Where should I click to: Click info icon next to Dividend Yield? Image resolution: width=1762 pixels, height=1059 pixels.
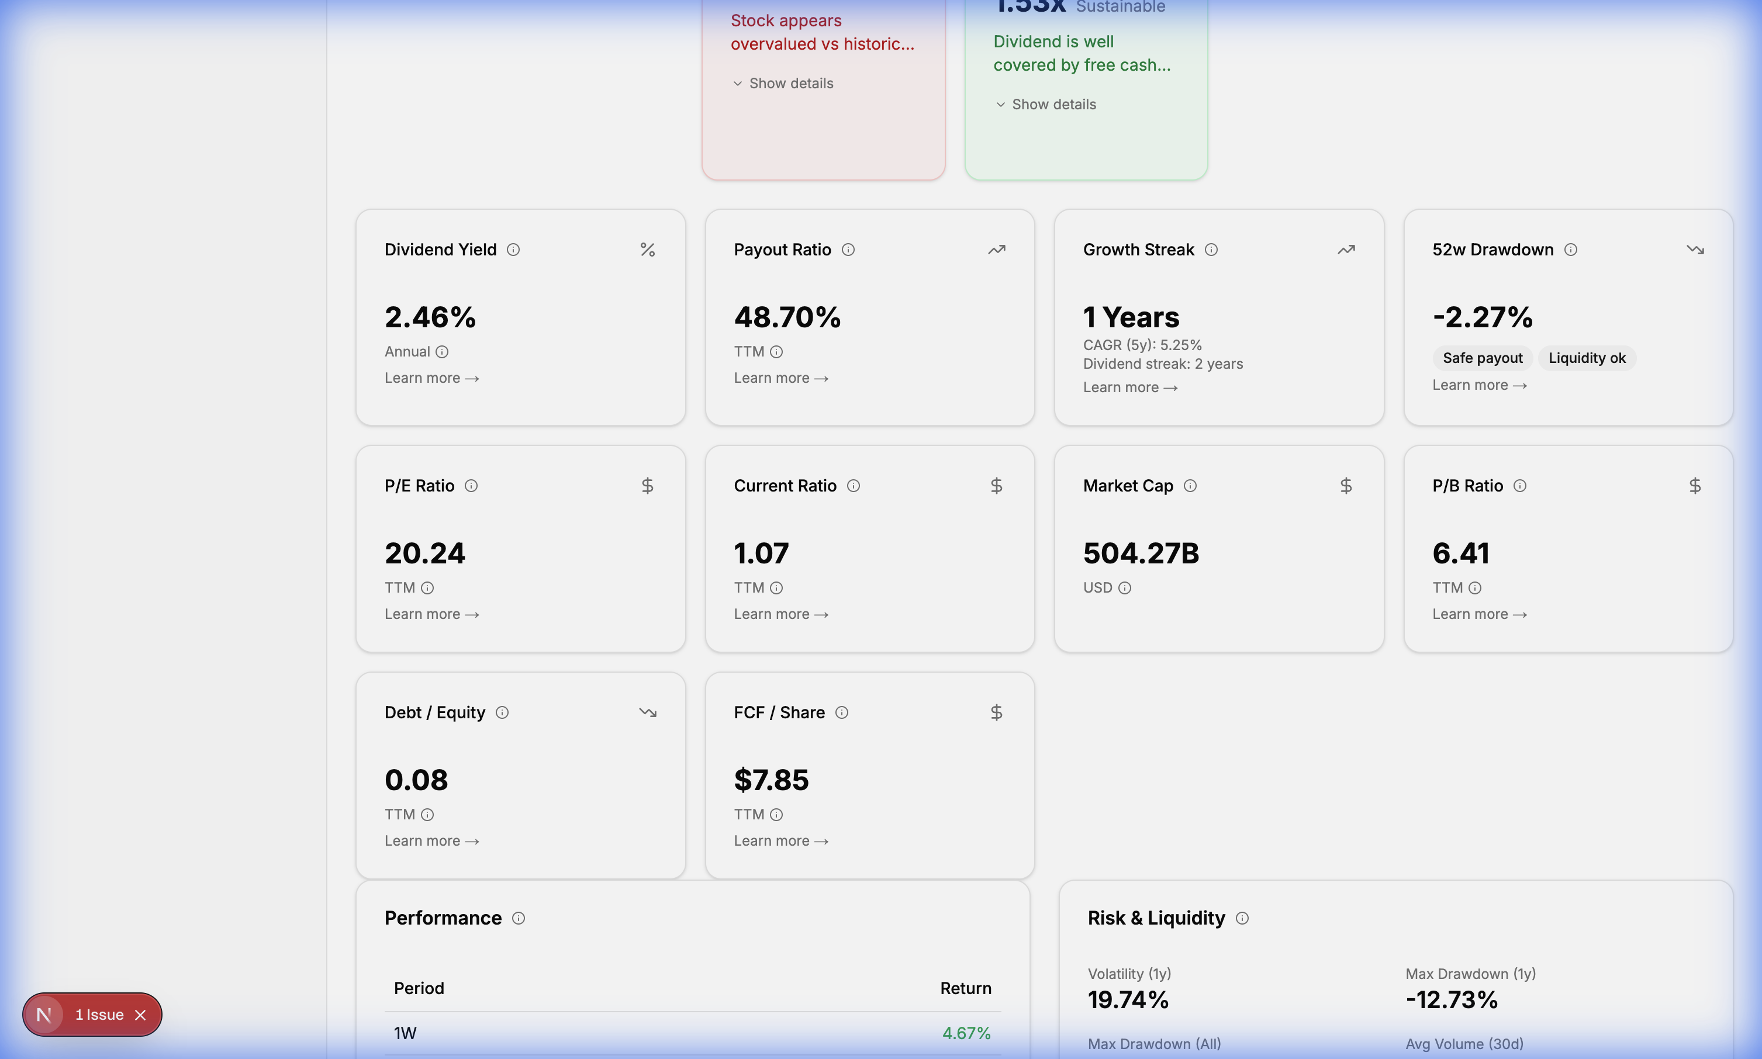513,250
